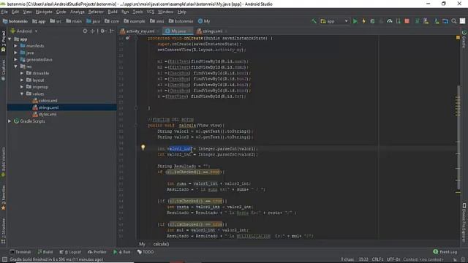Open the File menu
Viewport: 468px width, 263px height.
click(x=4, y=12)
